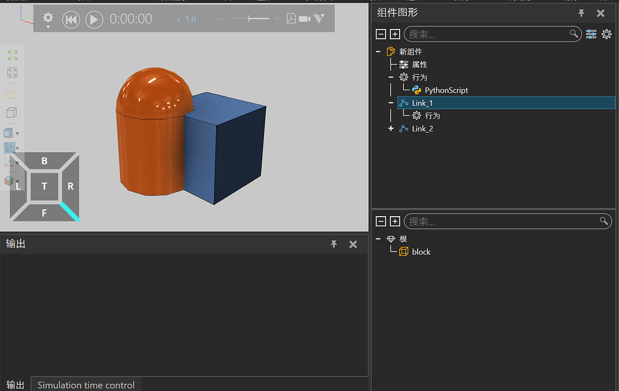
Task: Open the filter icon beside the component search box
Action: coord(591,34)
